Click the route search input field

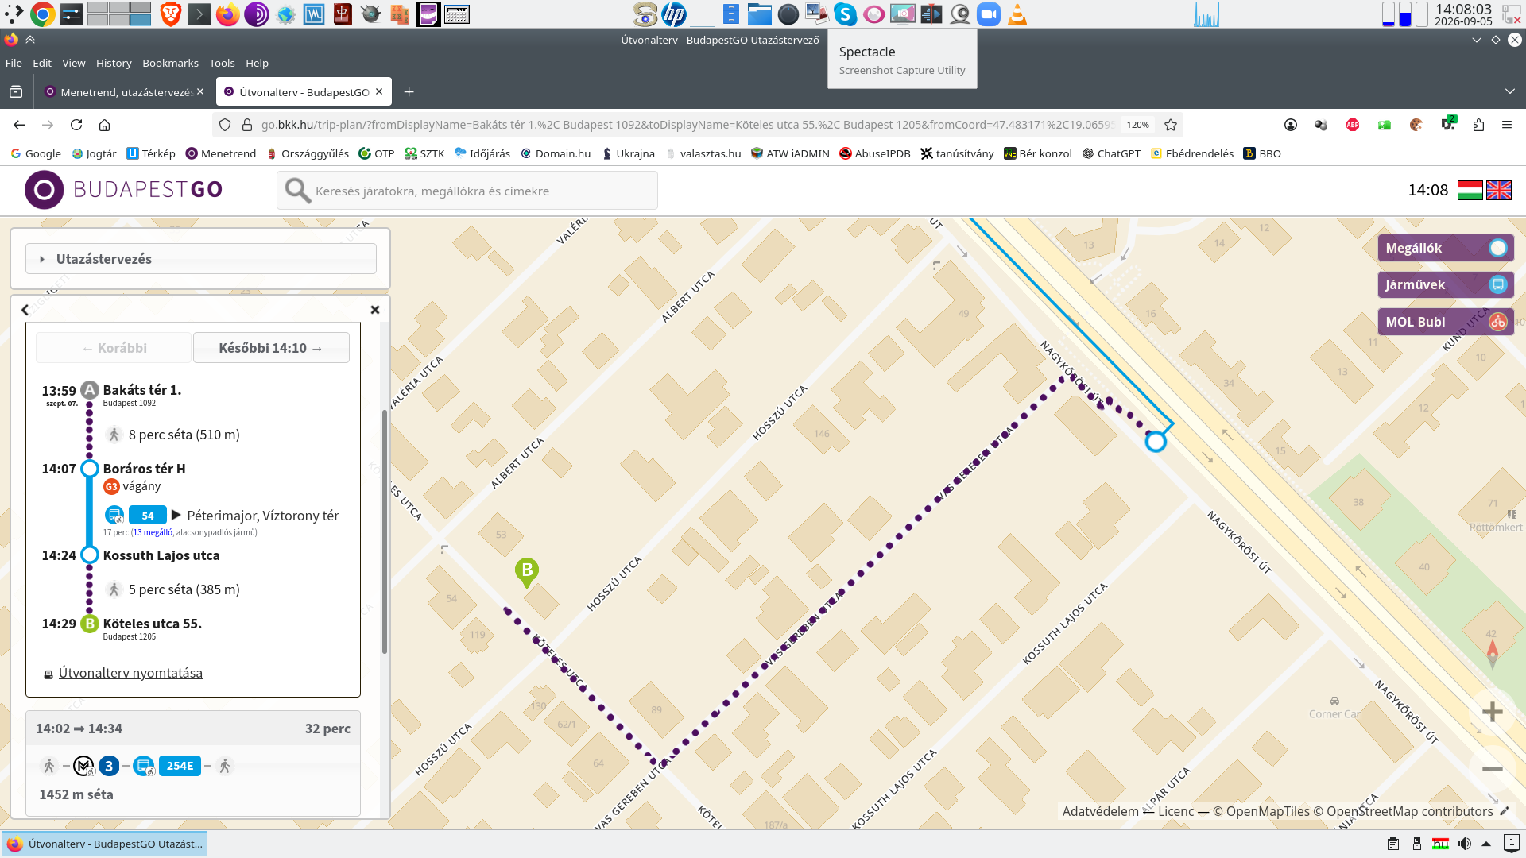pyautogui.click(x=467, y=191)
